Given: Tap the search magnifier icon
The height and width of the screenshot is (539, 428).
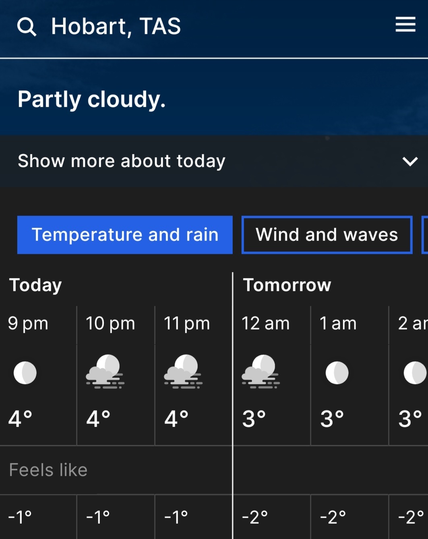Looking at the screenshot, I should 27,27.
